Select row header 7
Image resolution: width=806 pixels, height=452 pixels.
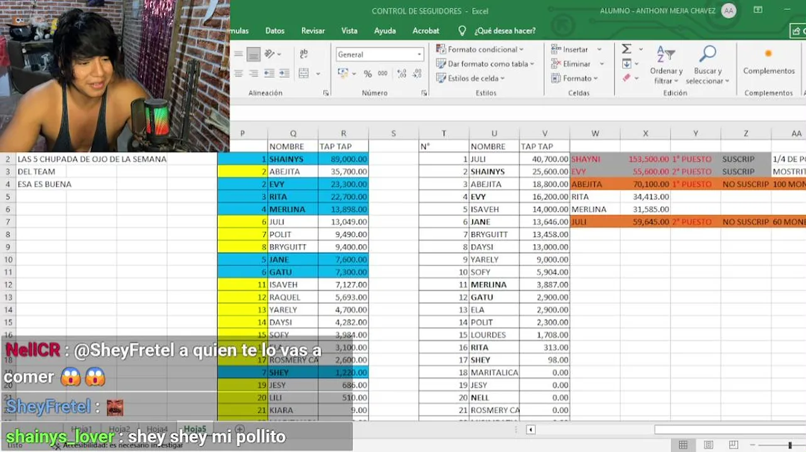pyautogui.click(x=8, y=222)
